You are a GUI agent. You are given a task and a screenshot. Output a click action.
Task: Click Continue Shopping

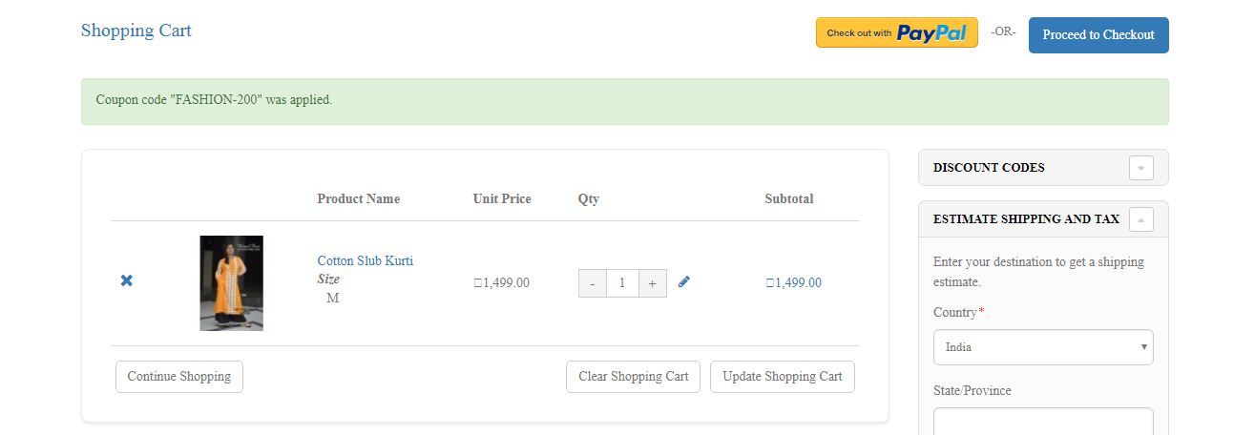179,377
